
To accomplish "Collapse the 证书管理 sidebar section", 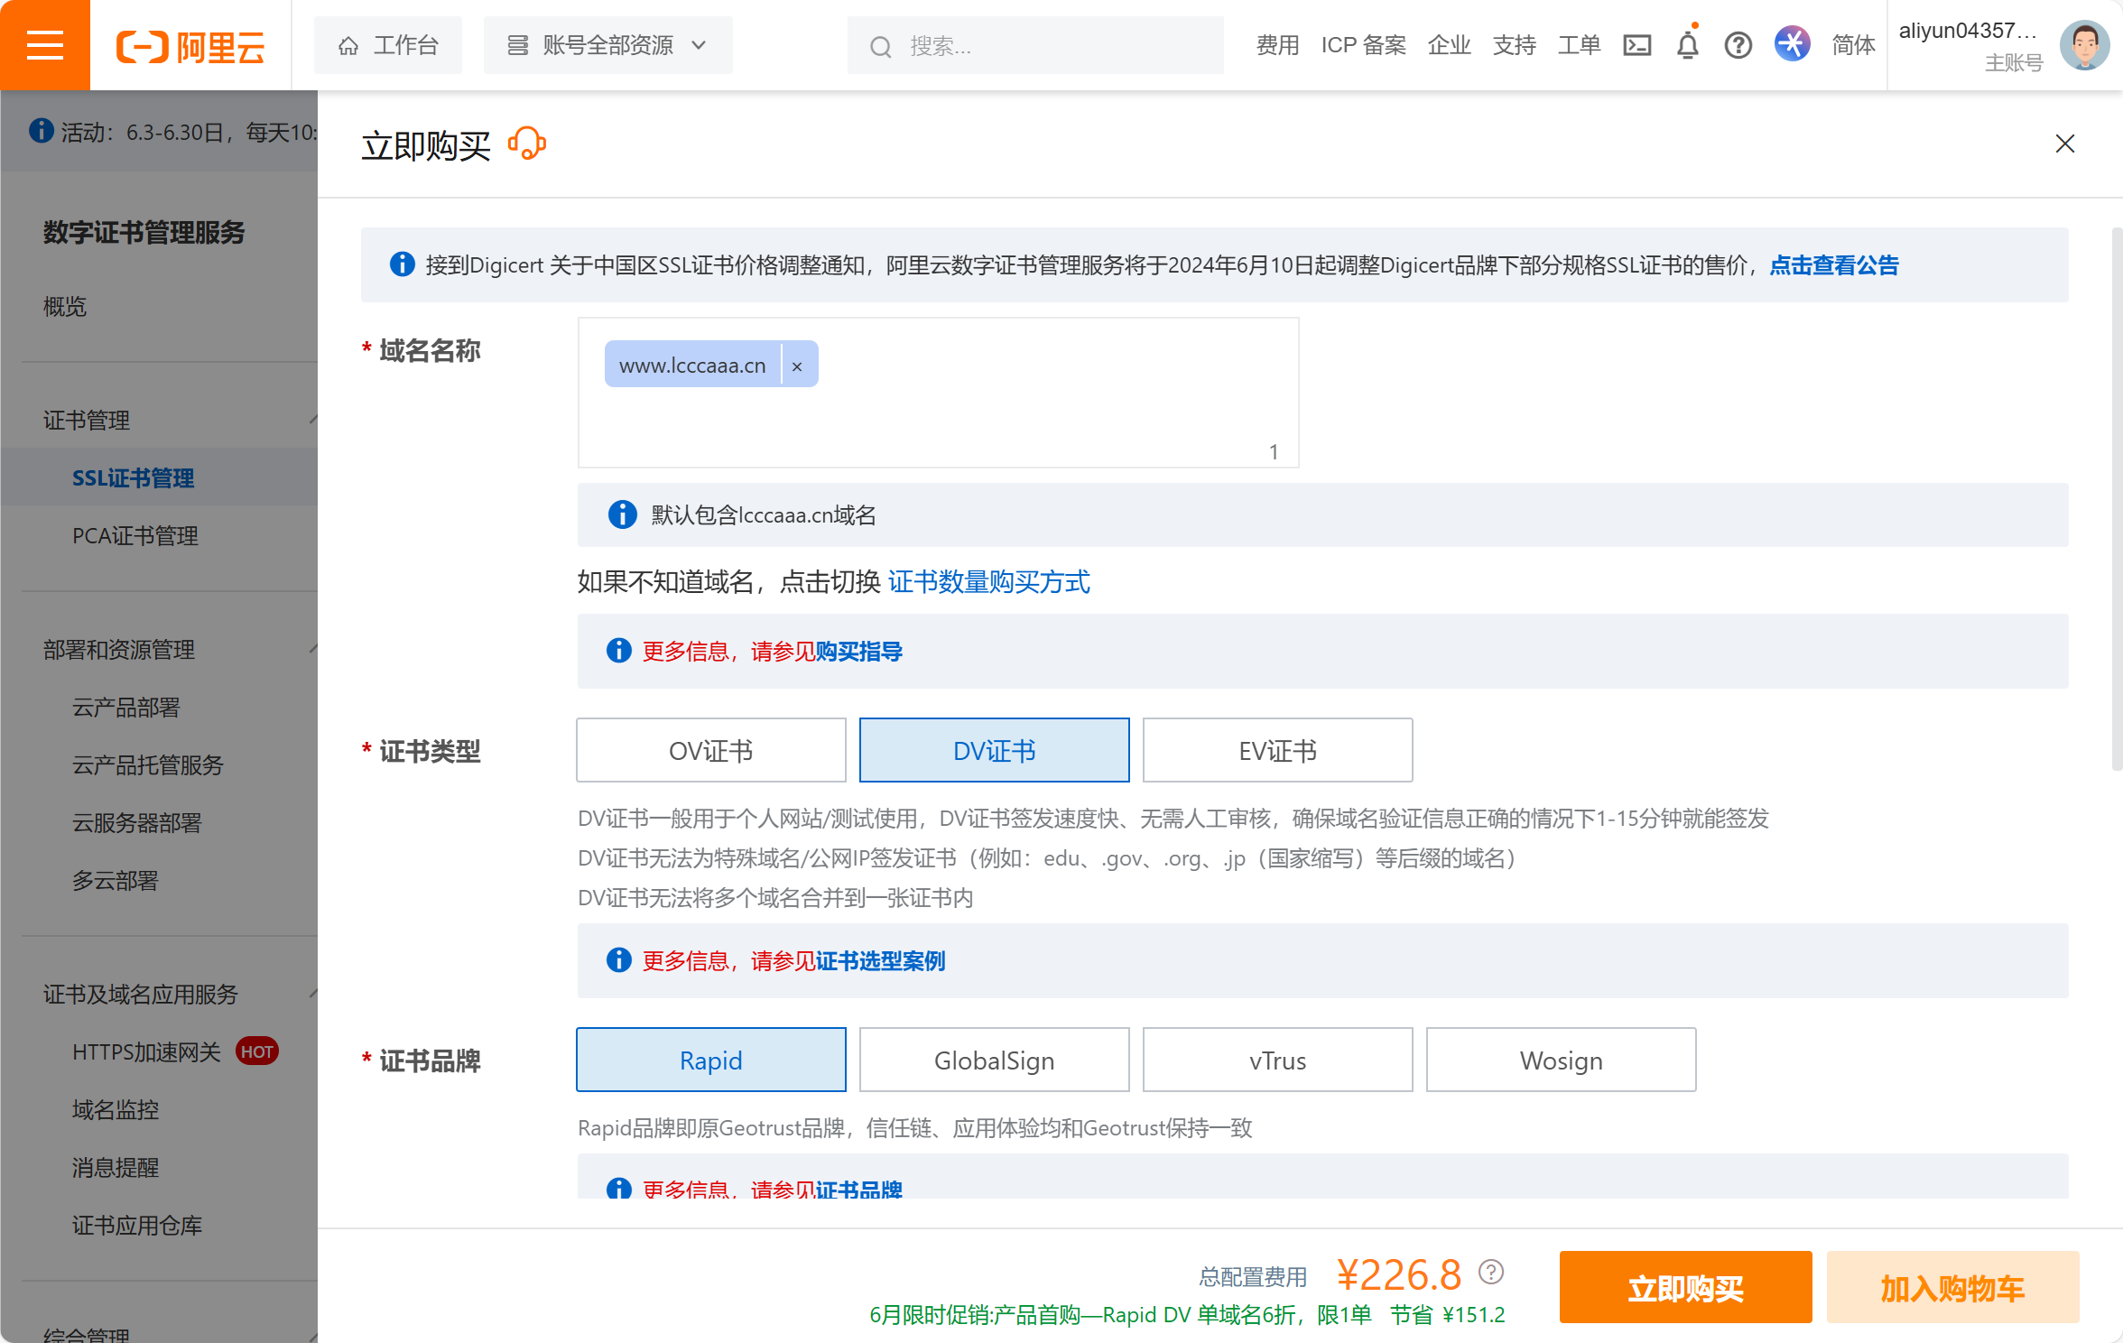I will (312, 420).
